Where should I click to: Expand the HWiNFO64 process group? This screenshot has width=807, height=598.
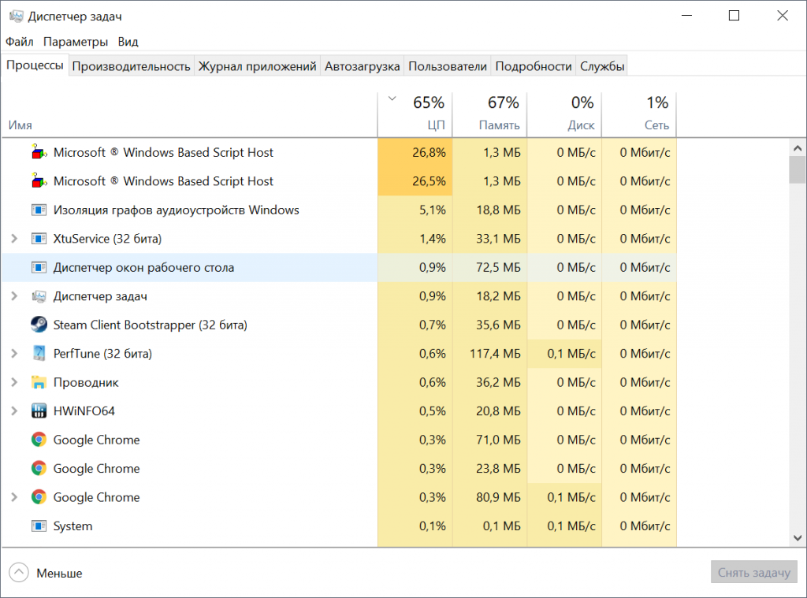click(x=14, y=411)
